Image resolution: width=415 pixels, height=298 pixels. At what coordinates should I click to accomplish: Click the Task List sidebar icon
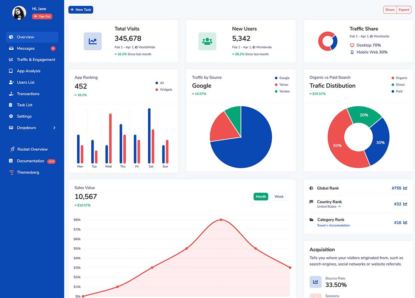(11, 105)
